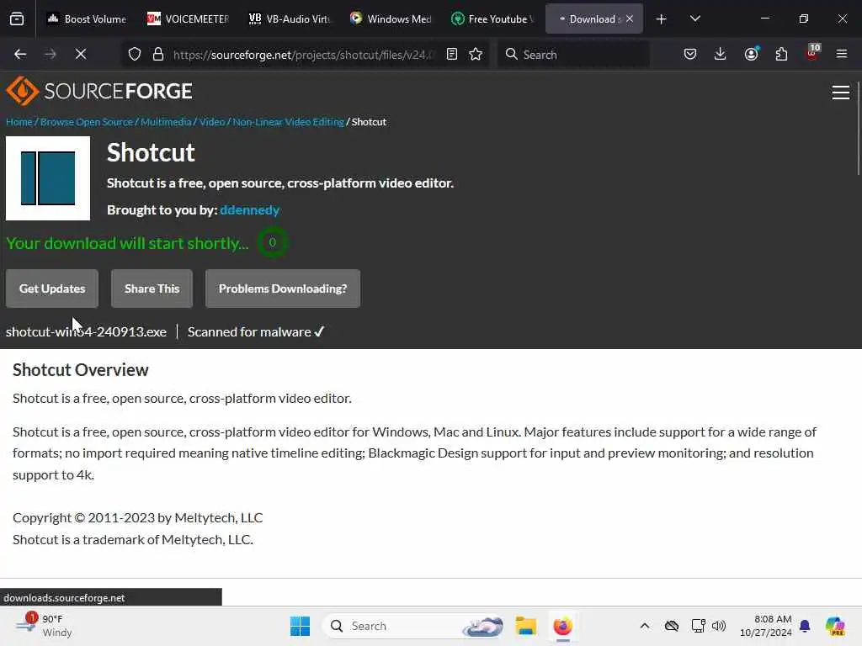Click the browser Search box
The image size is (862, 646).
(x=573, y=55)
